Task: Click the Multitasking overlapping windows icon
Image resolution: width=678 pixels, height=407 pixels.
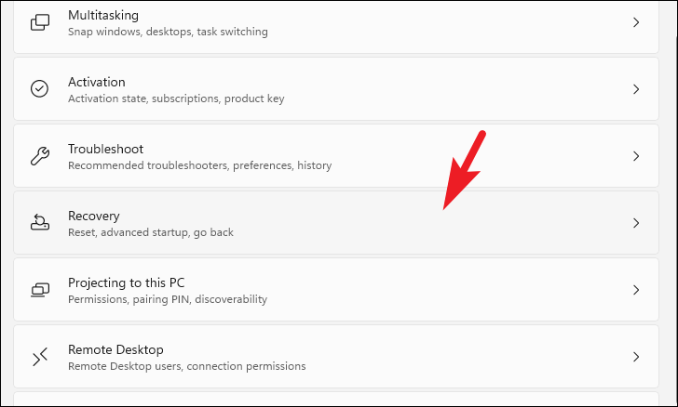Action: pos(40,22)
